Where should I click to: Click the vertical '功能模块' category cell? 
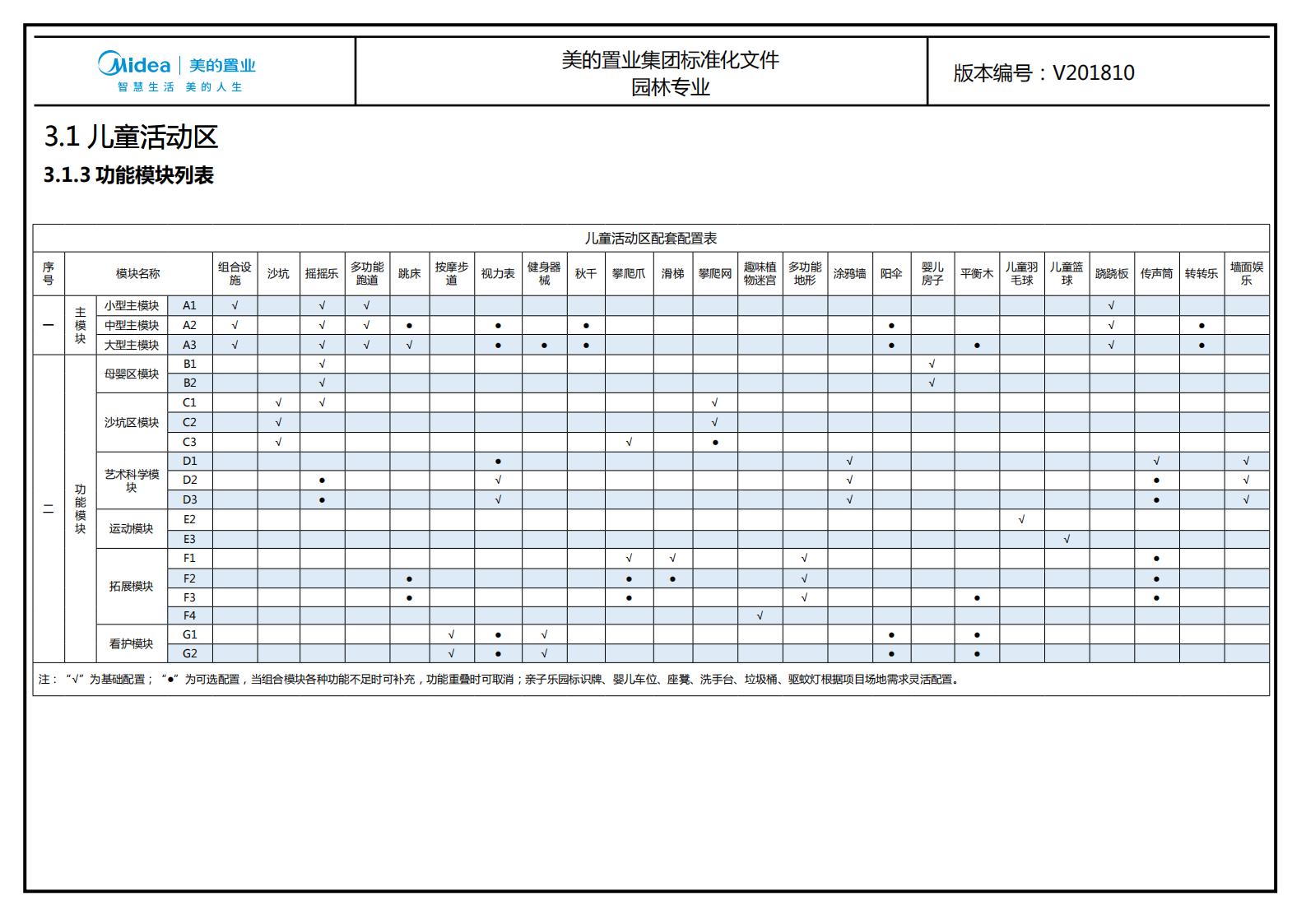(x=80, y=508)
